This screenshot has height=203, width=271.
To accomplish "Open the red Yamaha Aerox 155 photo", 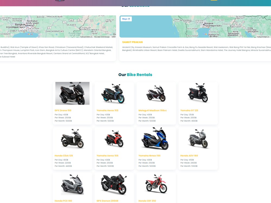I will [114, 138].
